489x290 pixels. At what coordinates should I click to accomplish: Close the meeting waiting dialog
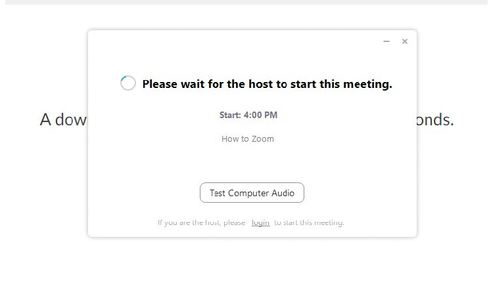click(405, 41)
